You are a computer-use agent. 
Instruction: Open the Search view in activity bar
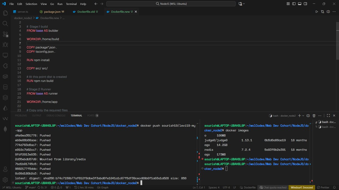[5, 24]
